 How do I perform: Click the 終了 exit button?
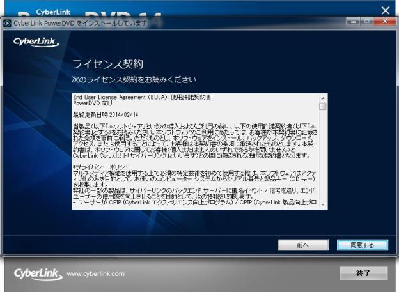pyautogui.click(x=364, y=273)
